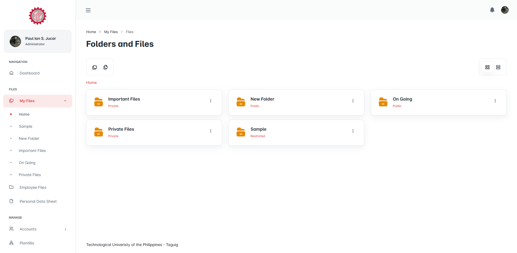Screen dimensions: 517x253
Task: Click the Private label under Important Files
Action: [113, 106]
